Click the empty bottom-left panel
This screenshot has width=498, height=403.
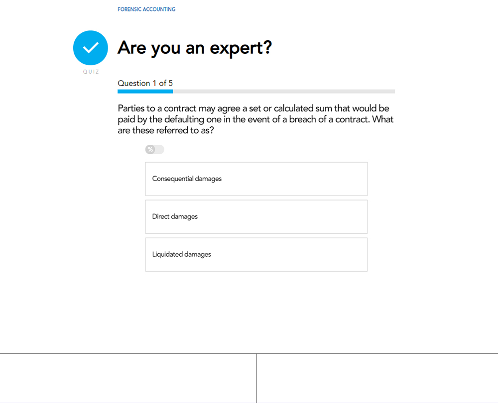pos(128,378)
